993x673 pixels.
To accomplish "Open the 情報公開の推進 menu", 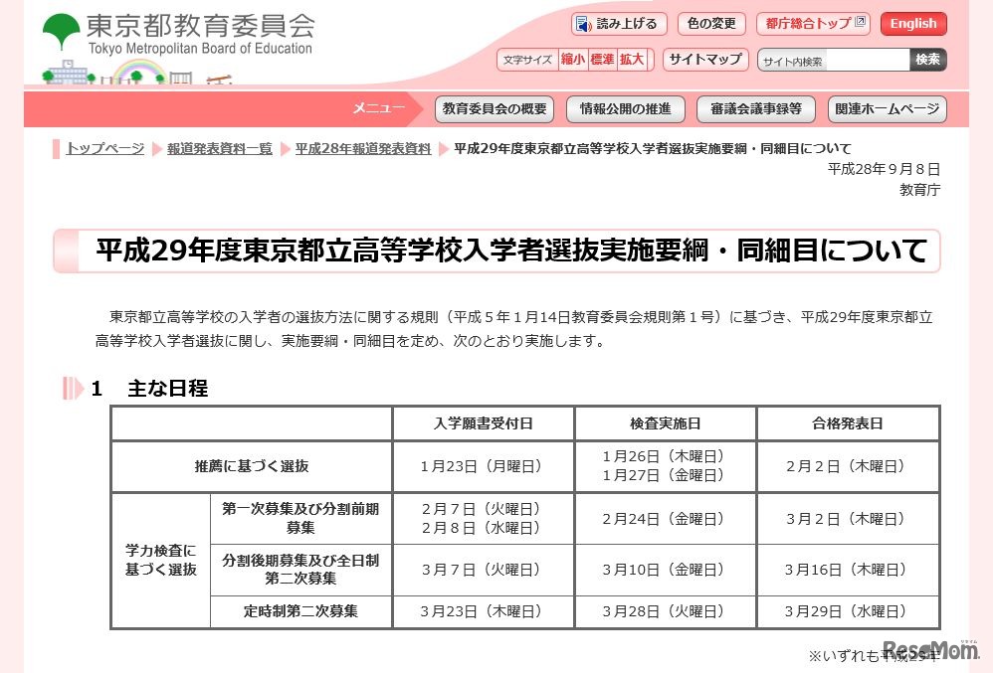I will (625, 109).
